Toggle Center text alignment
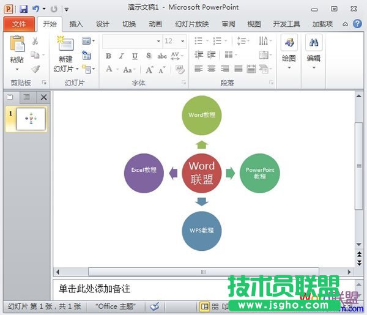This screenshot has width=367, height=315. click(x=212, y=69)
